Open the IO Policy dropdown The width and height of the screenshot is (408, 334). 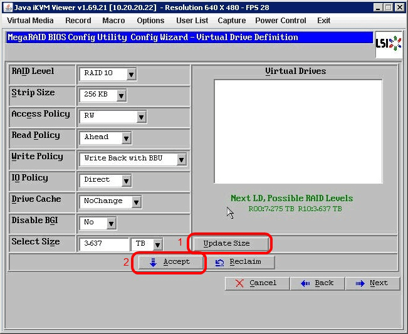pyautogui.click(x=126, y=180)
